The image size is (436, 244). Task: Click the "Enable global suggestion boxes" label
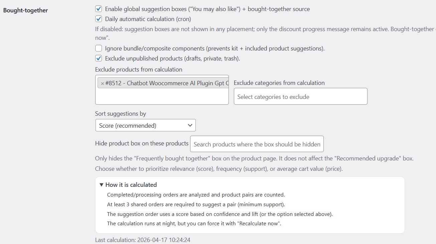(x=207, y=9)
